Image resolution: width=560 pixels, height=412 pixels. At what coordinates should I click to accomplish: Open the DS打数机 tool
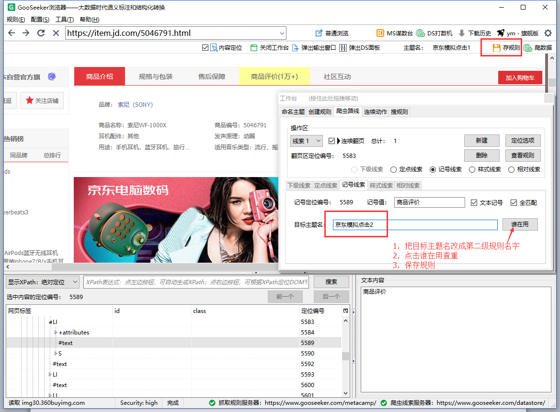click(434, 33)
